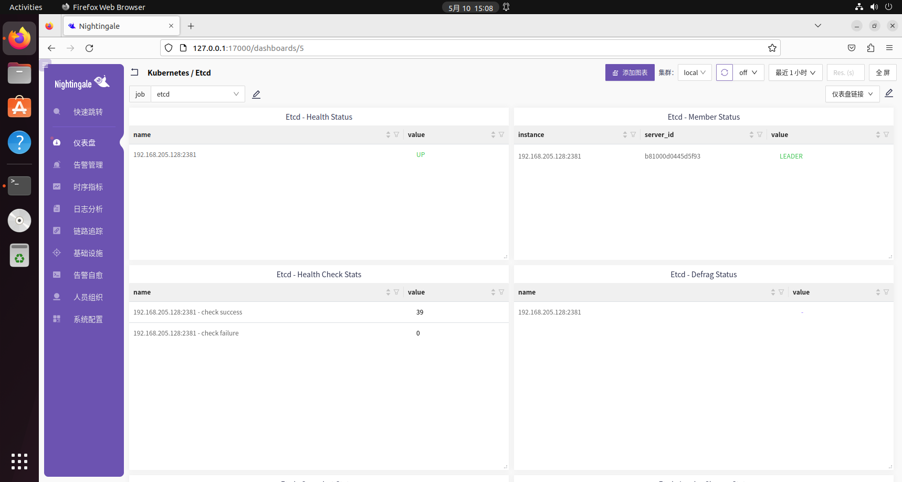The width and height of the screenshot is (902, 482).
Task: Open Firefox application hamburger menu
Action: point(889,48)
